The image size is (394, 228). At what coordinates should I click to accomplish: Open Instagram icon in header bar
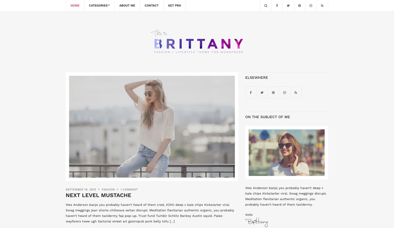point(311,6)
